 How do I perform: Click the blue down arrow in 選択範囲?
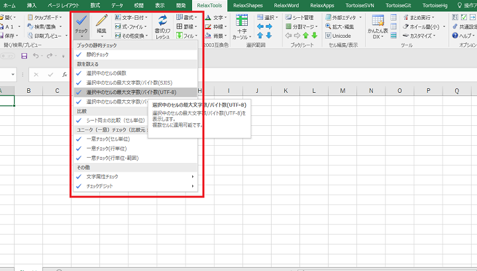pos(269,36)
